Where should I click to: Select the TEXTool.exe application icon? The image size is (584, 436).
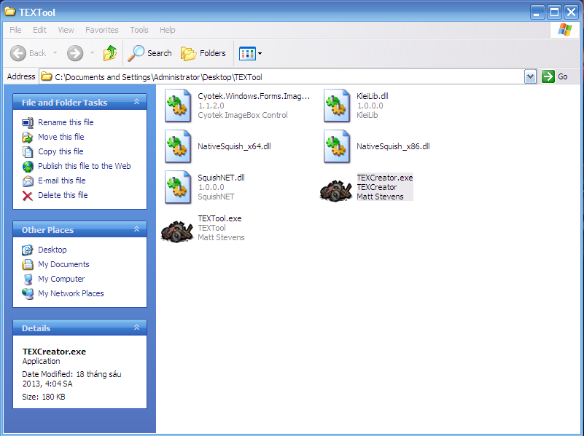click(x=177, y=229)
